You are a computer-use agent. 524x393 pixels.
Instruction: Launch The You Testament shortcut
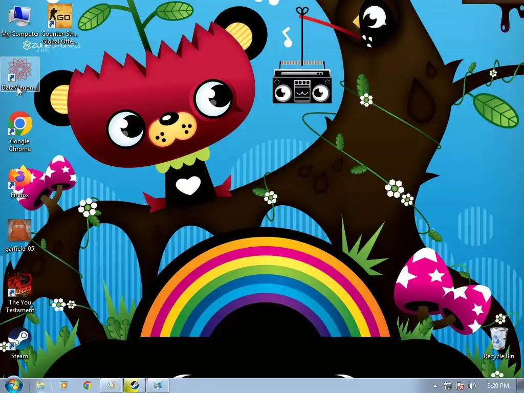20,293
